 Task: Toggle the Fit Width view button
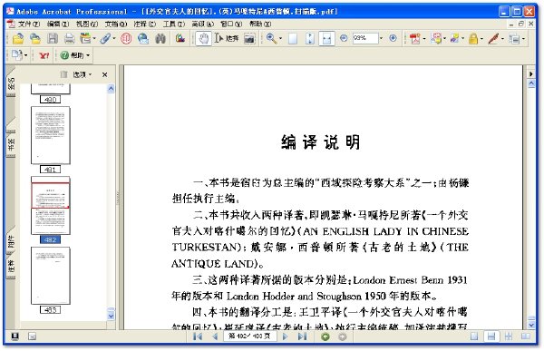coord(326,38)
